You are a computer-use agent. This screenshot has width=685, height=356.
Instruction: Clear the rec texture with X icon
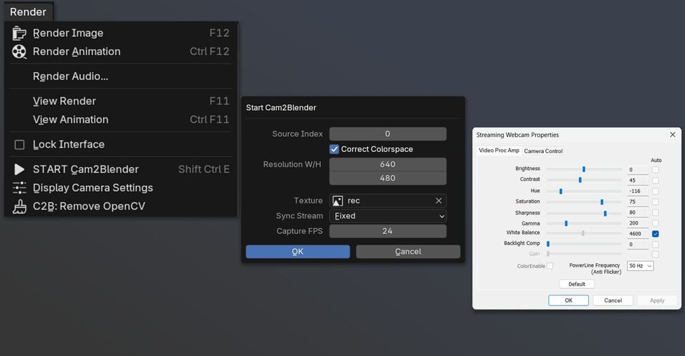[x=439, y=201]
